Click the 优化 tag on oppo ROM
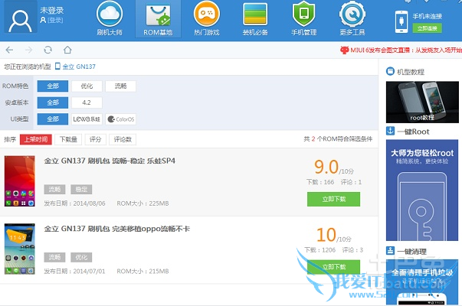 [81, 258]
